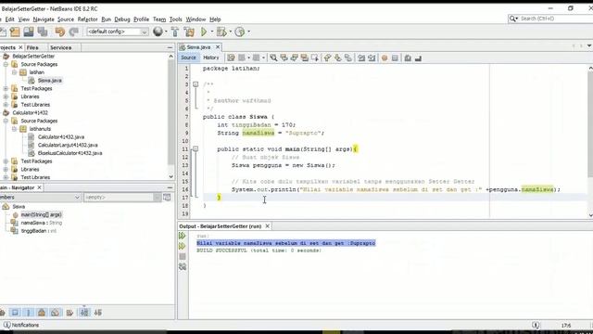
Task: Click Next Bookmark editor icon
Action: pos(337,58)
